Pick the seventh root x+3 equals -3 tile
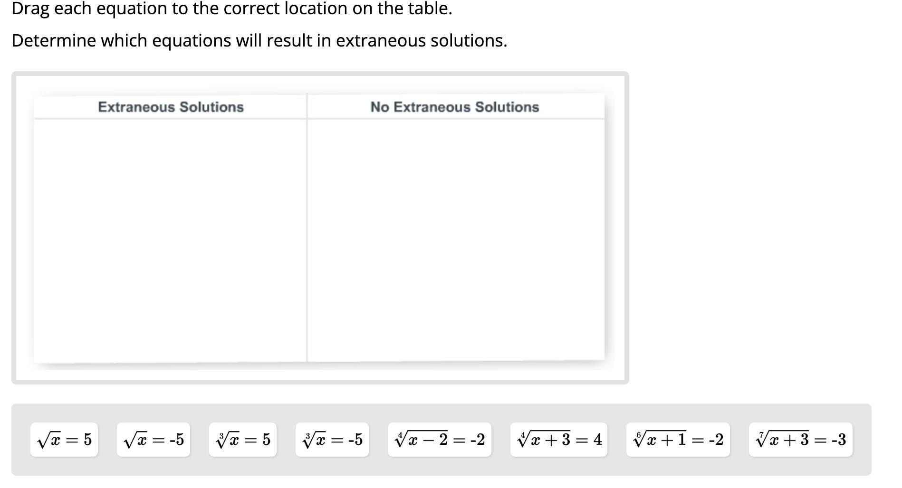 (800, 440)
